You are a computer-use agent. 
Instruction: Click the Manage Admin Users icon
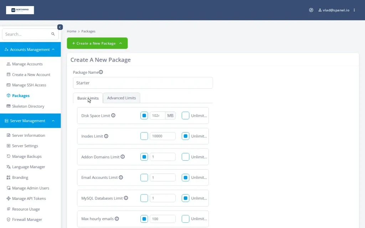pos(9,188)
